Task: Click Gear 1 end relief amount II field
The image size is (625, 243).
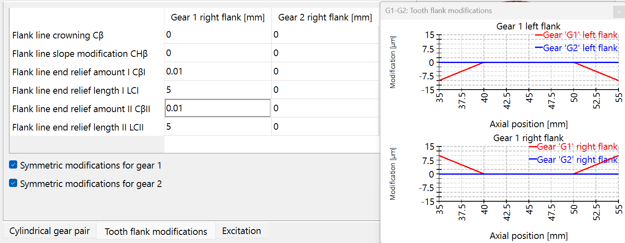Action: coord(217,108)
